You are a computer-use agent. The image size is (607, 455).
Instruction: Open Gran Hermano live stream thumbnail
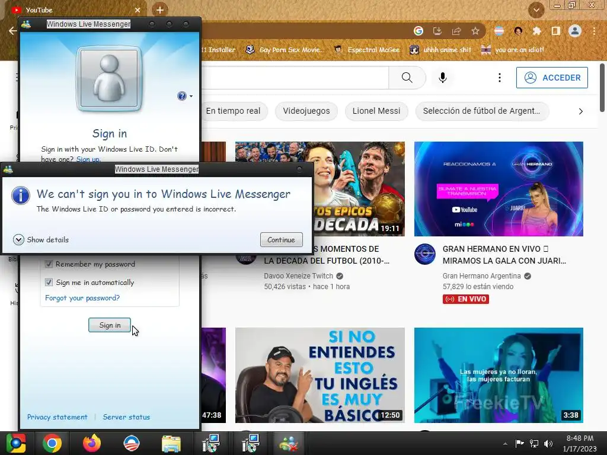[499, 189]
